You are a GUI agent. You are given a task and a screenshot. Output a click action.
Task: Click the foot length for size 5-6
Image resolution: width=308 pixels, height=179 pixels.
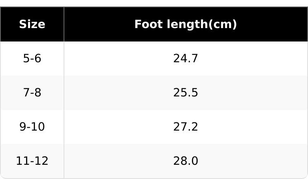[185, 59]
